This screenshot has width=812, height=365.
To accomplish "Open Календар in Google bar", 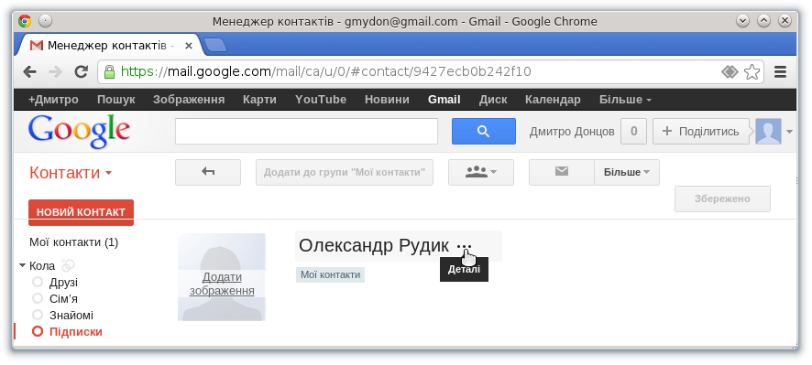I will (x=553, y=100).
